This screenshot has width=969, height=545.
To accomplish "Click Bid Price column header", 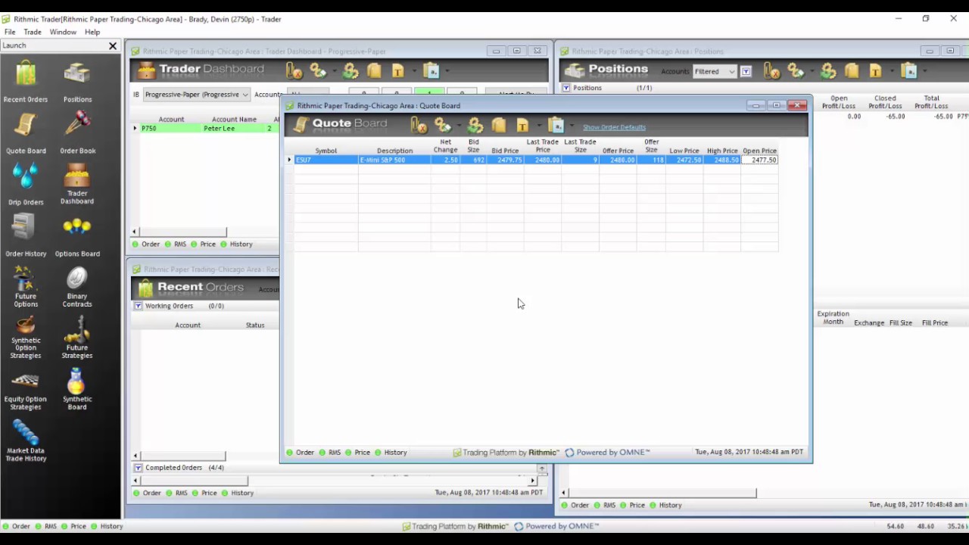I will (x=505, y=151).
